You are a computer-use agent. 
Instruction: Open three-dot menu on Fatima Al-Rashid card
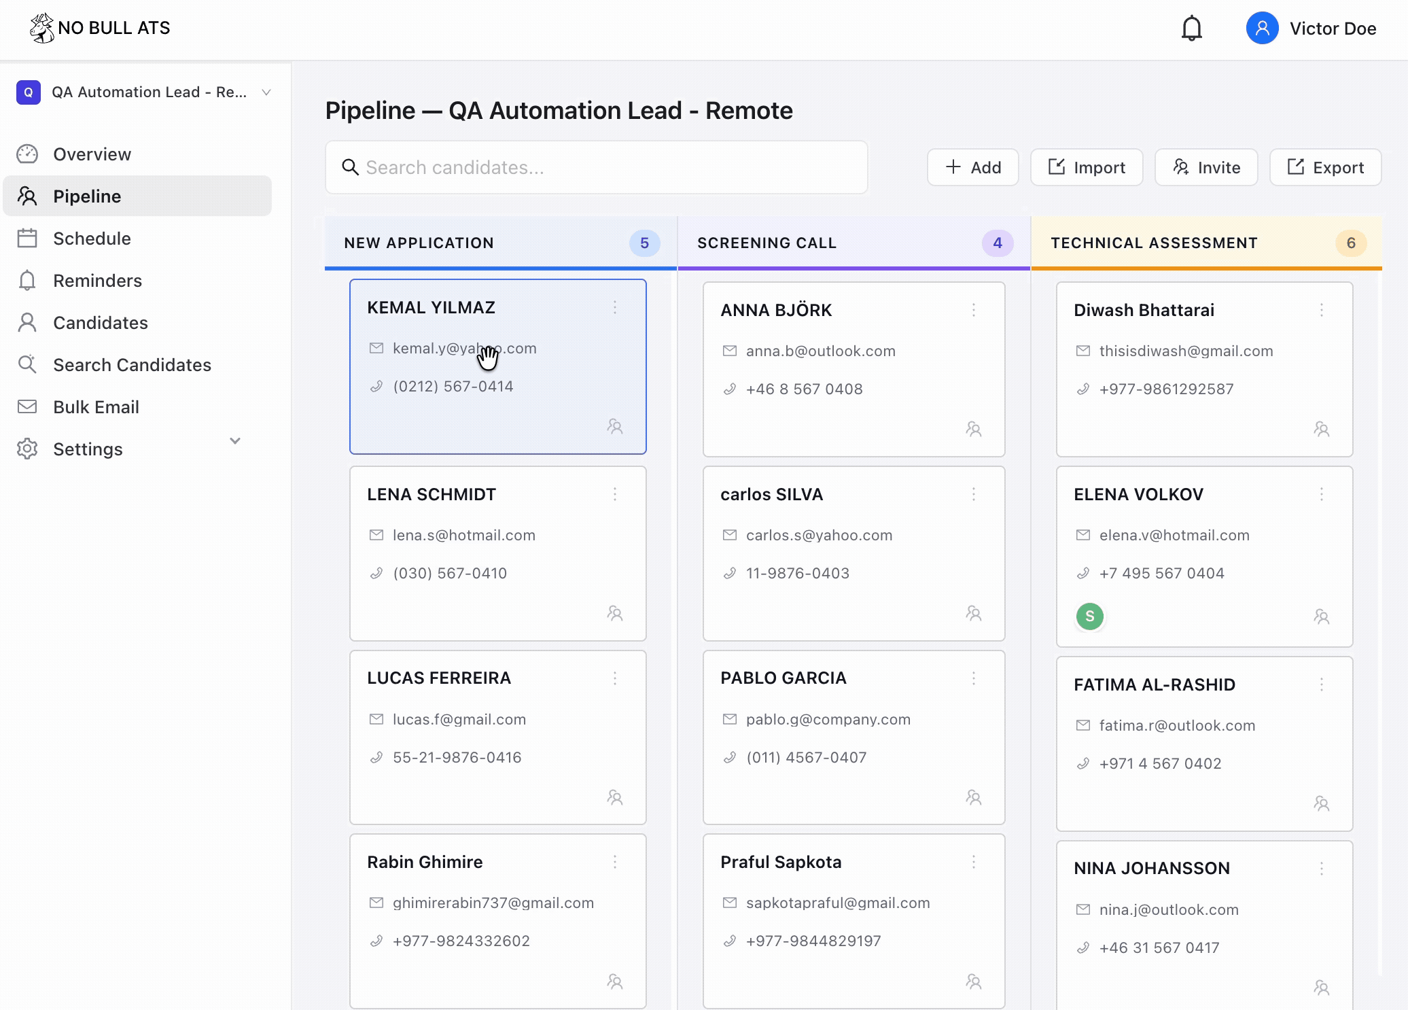coord(1322,684)
